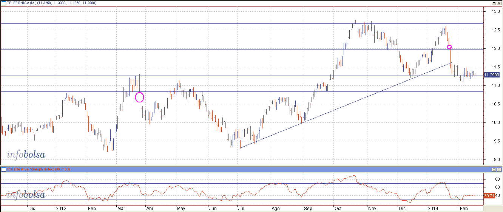503x212 pixels.
Task: Select the horizontal line at 12.0
Action: [x=242, y=49]
